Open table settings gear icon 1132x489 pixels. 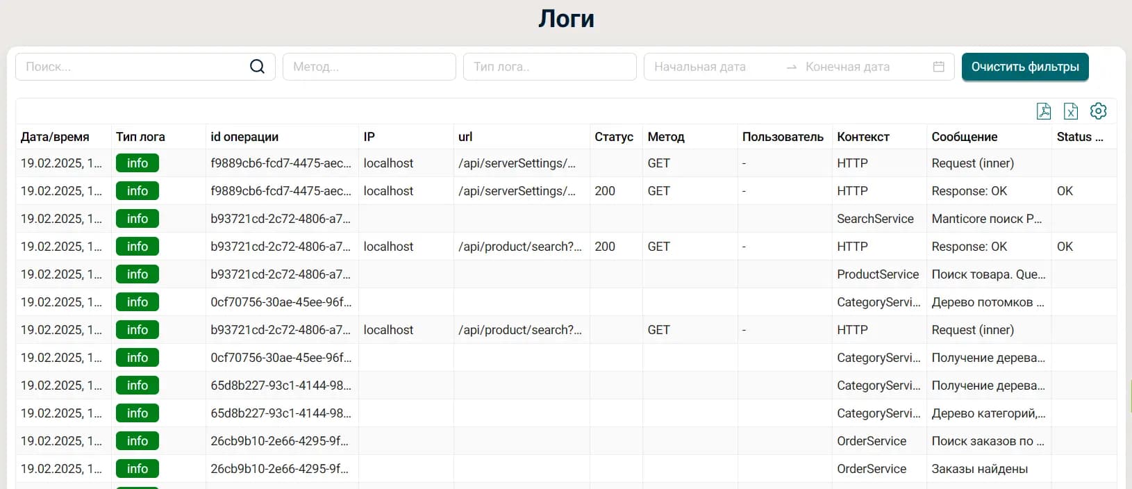1098,111
